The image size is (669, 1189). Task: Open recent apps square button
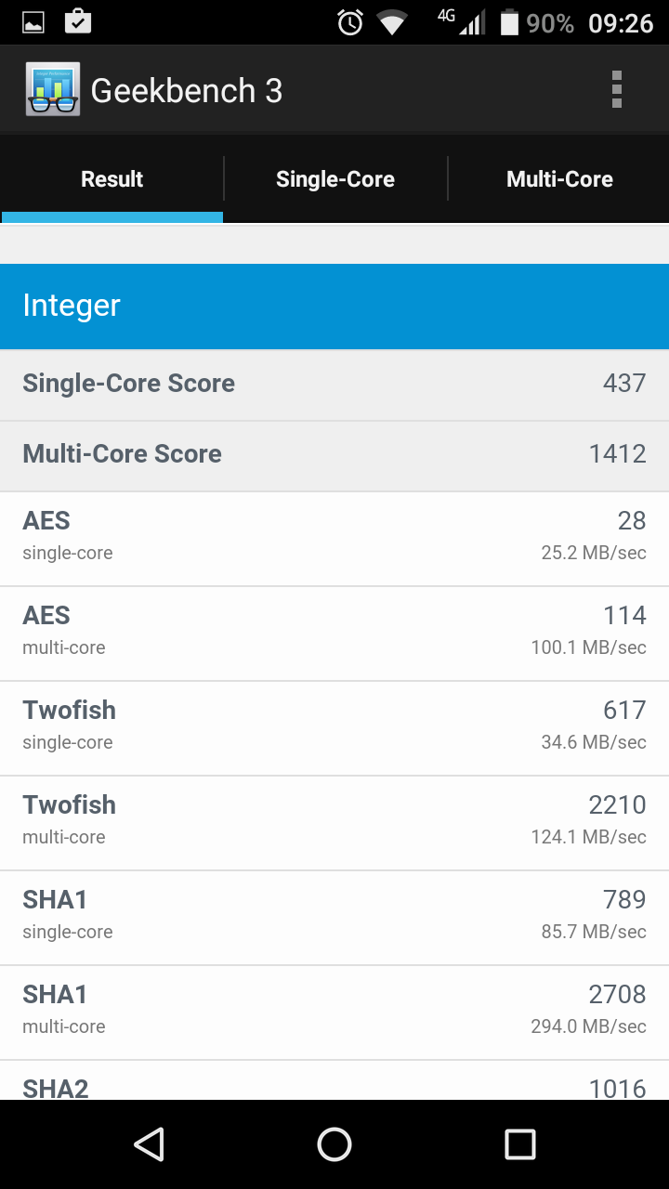519,1144
